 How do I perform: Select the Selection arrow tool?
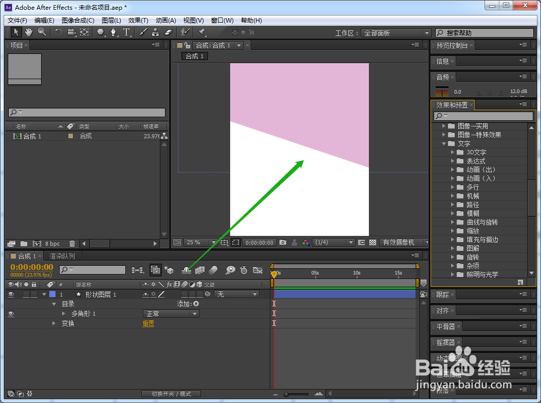pyautogui.click(x=16, y=32)
